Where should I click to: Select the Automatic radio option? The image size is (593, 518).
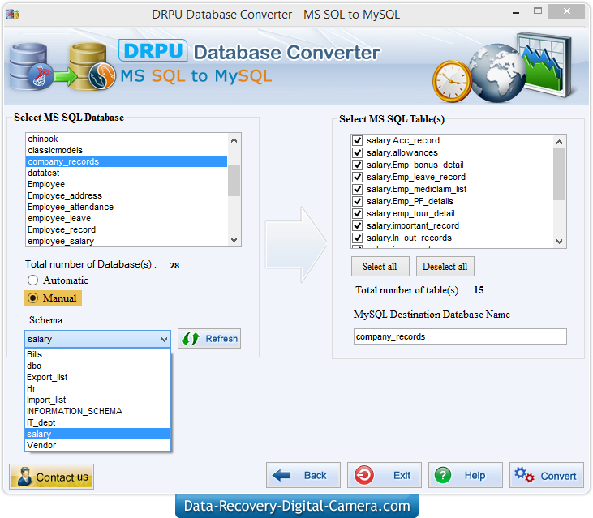click(x=33, y=280)
